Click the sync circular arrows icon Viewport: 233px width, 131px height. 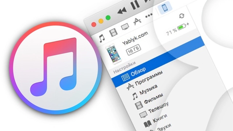click(x=181, y=16)
